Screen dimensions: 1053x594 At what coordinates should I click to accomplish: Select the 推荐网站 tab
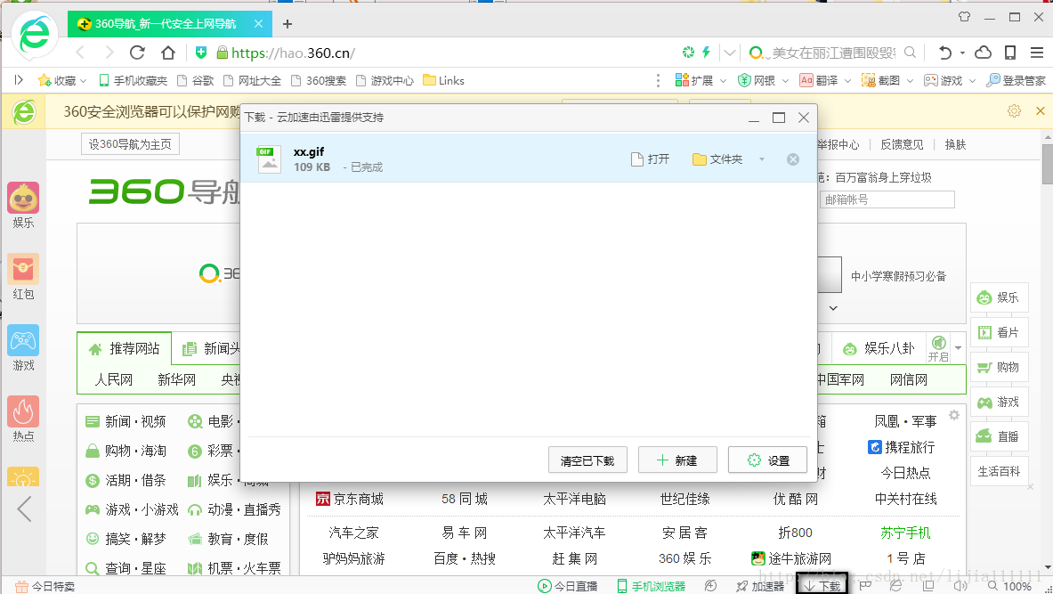(x=125, y=349)
